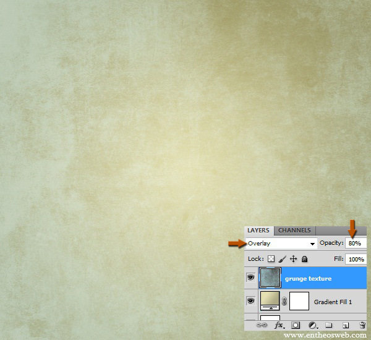Create new fill or adjustment layer
Image resolution: width=371 pixels, height=340 pixels.
pos(313,326)
